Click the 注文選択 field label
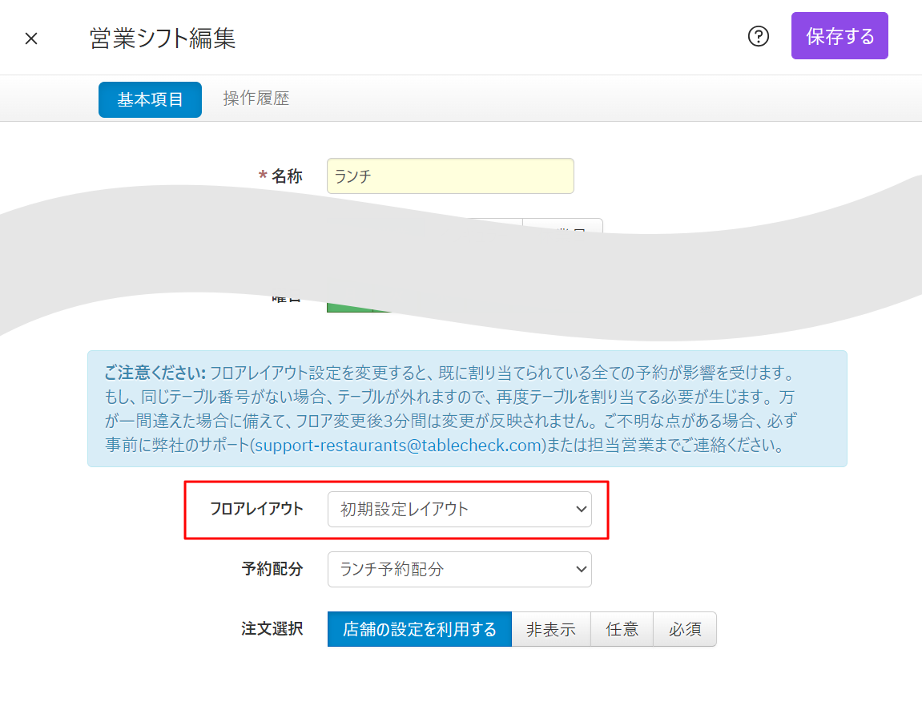This screenshot has width=922, height=702. tap(272, 629)
